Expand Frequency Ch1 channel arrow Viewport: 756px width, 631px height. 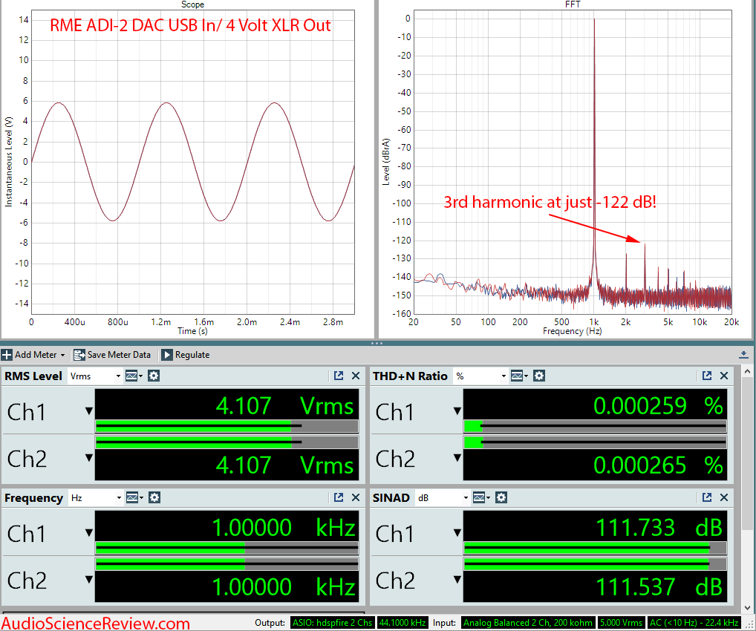coord(88,533)
